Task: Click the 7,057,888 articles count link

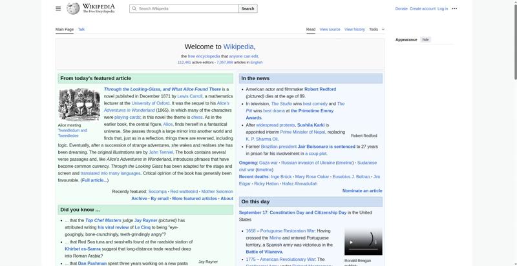Action: point(224,62)
